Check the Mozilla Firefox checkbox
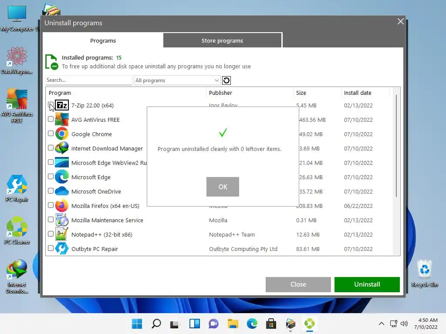This screenshot has height=334, width=446. click(51, 205)
